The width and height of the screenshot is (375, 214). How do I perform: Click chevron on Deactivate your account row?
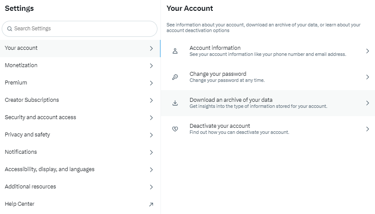tap(367, 129)
